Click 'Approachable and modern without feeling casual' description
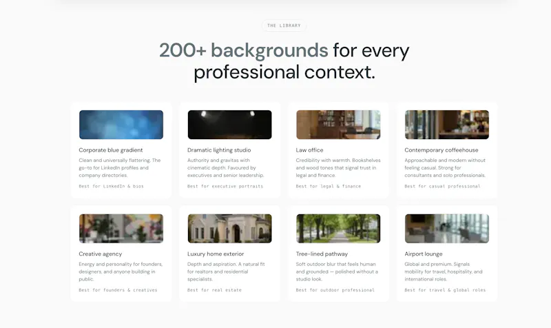 click(445, 167)
